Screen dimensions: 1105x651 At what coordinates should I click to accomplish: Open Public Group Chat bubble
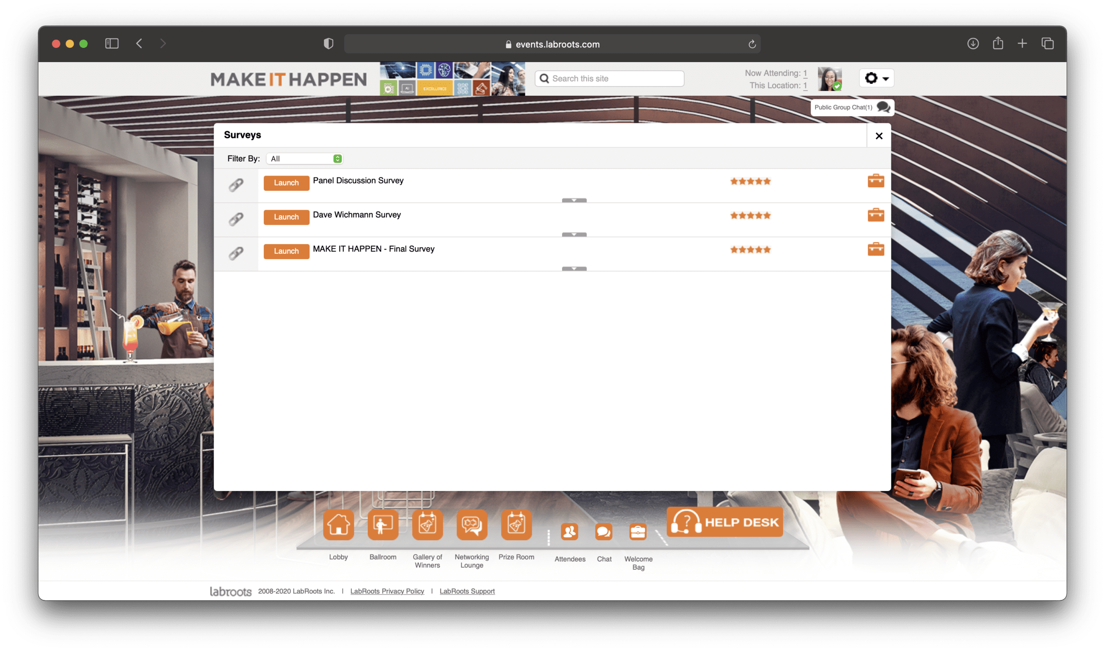[x=852, y=107]
